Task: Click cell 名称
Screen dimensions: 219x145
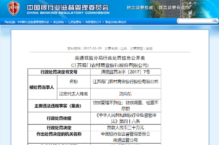Action: pyautogui.click(x=74, y=82)
